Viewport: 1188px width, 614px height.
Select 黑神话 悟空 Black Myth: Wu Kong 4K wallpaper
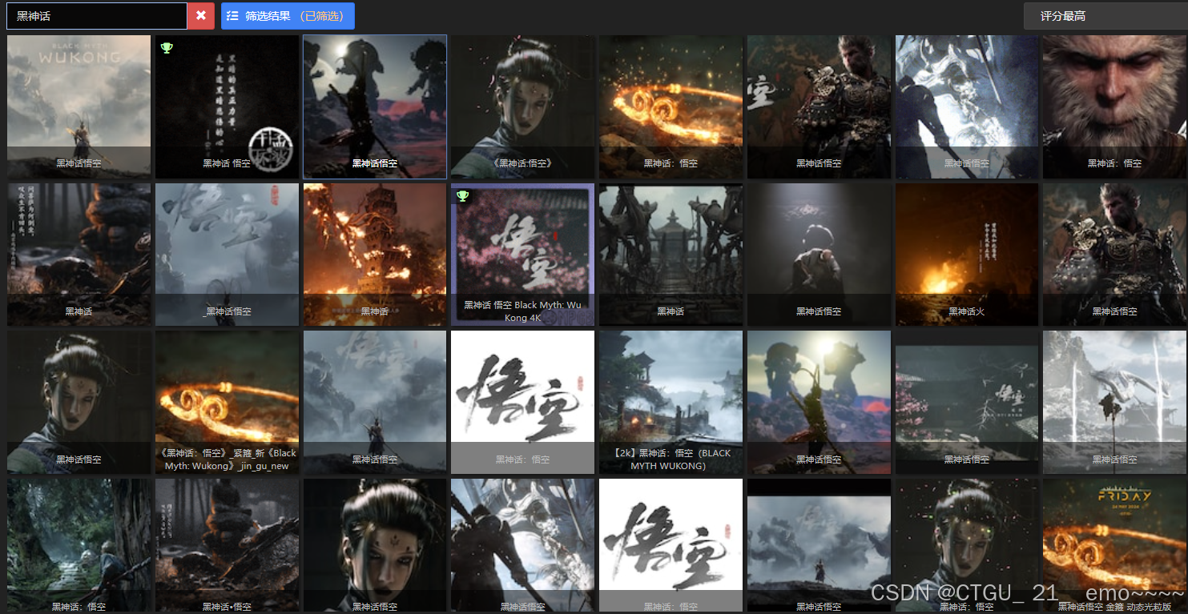point(522,255)
